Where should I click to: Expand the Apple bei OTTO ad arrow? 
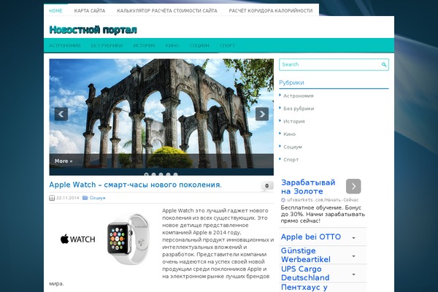pyautogui.click(x=353, y=238)
